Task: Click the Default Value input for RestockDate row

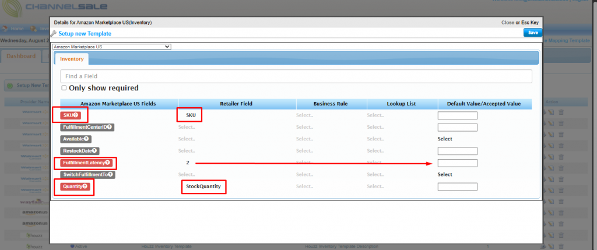Action: 457,151
